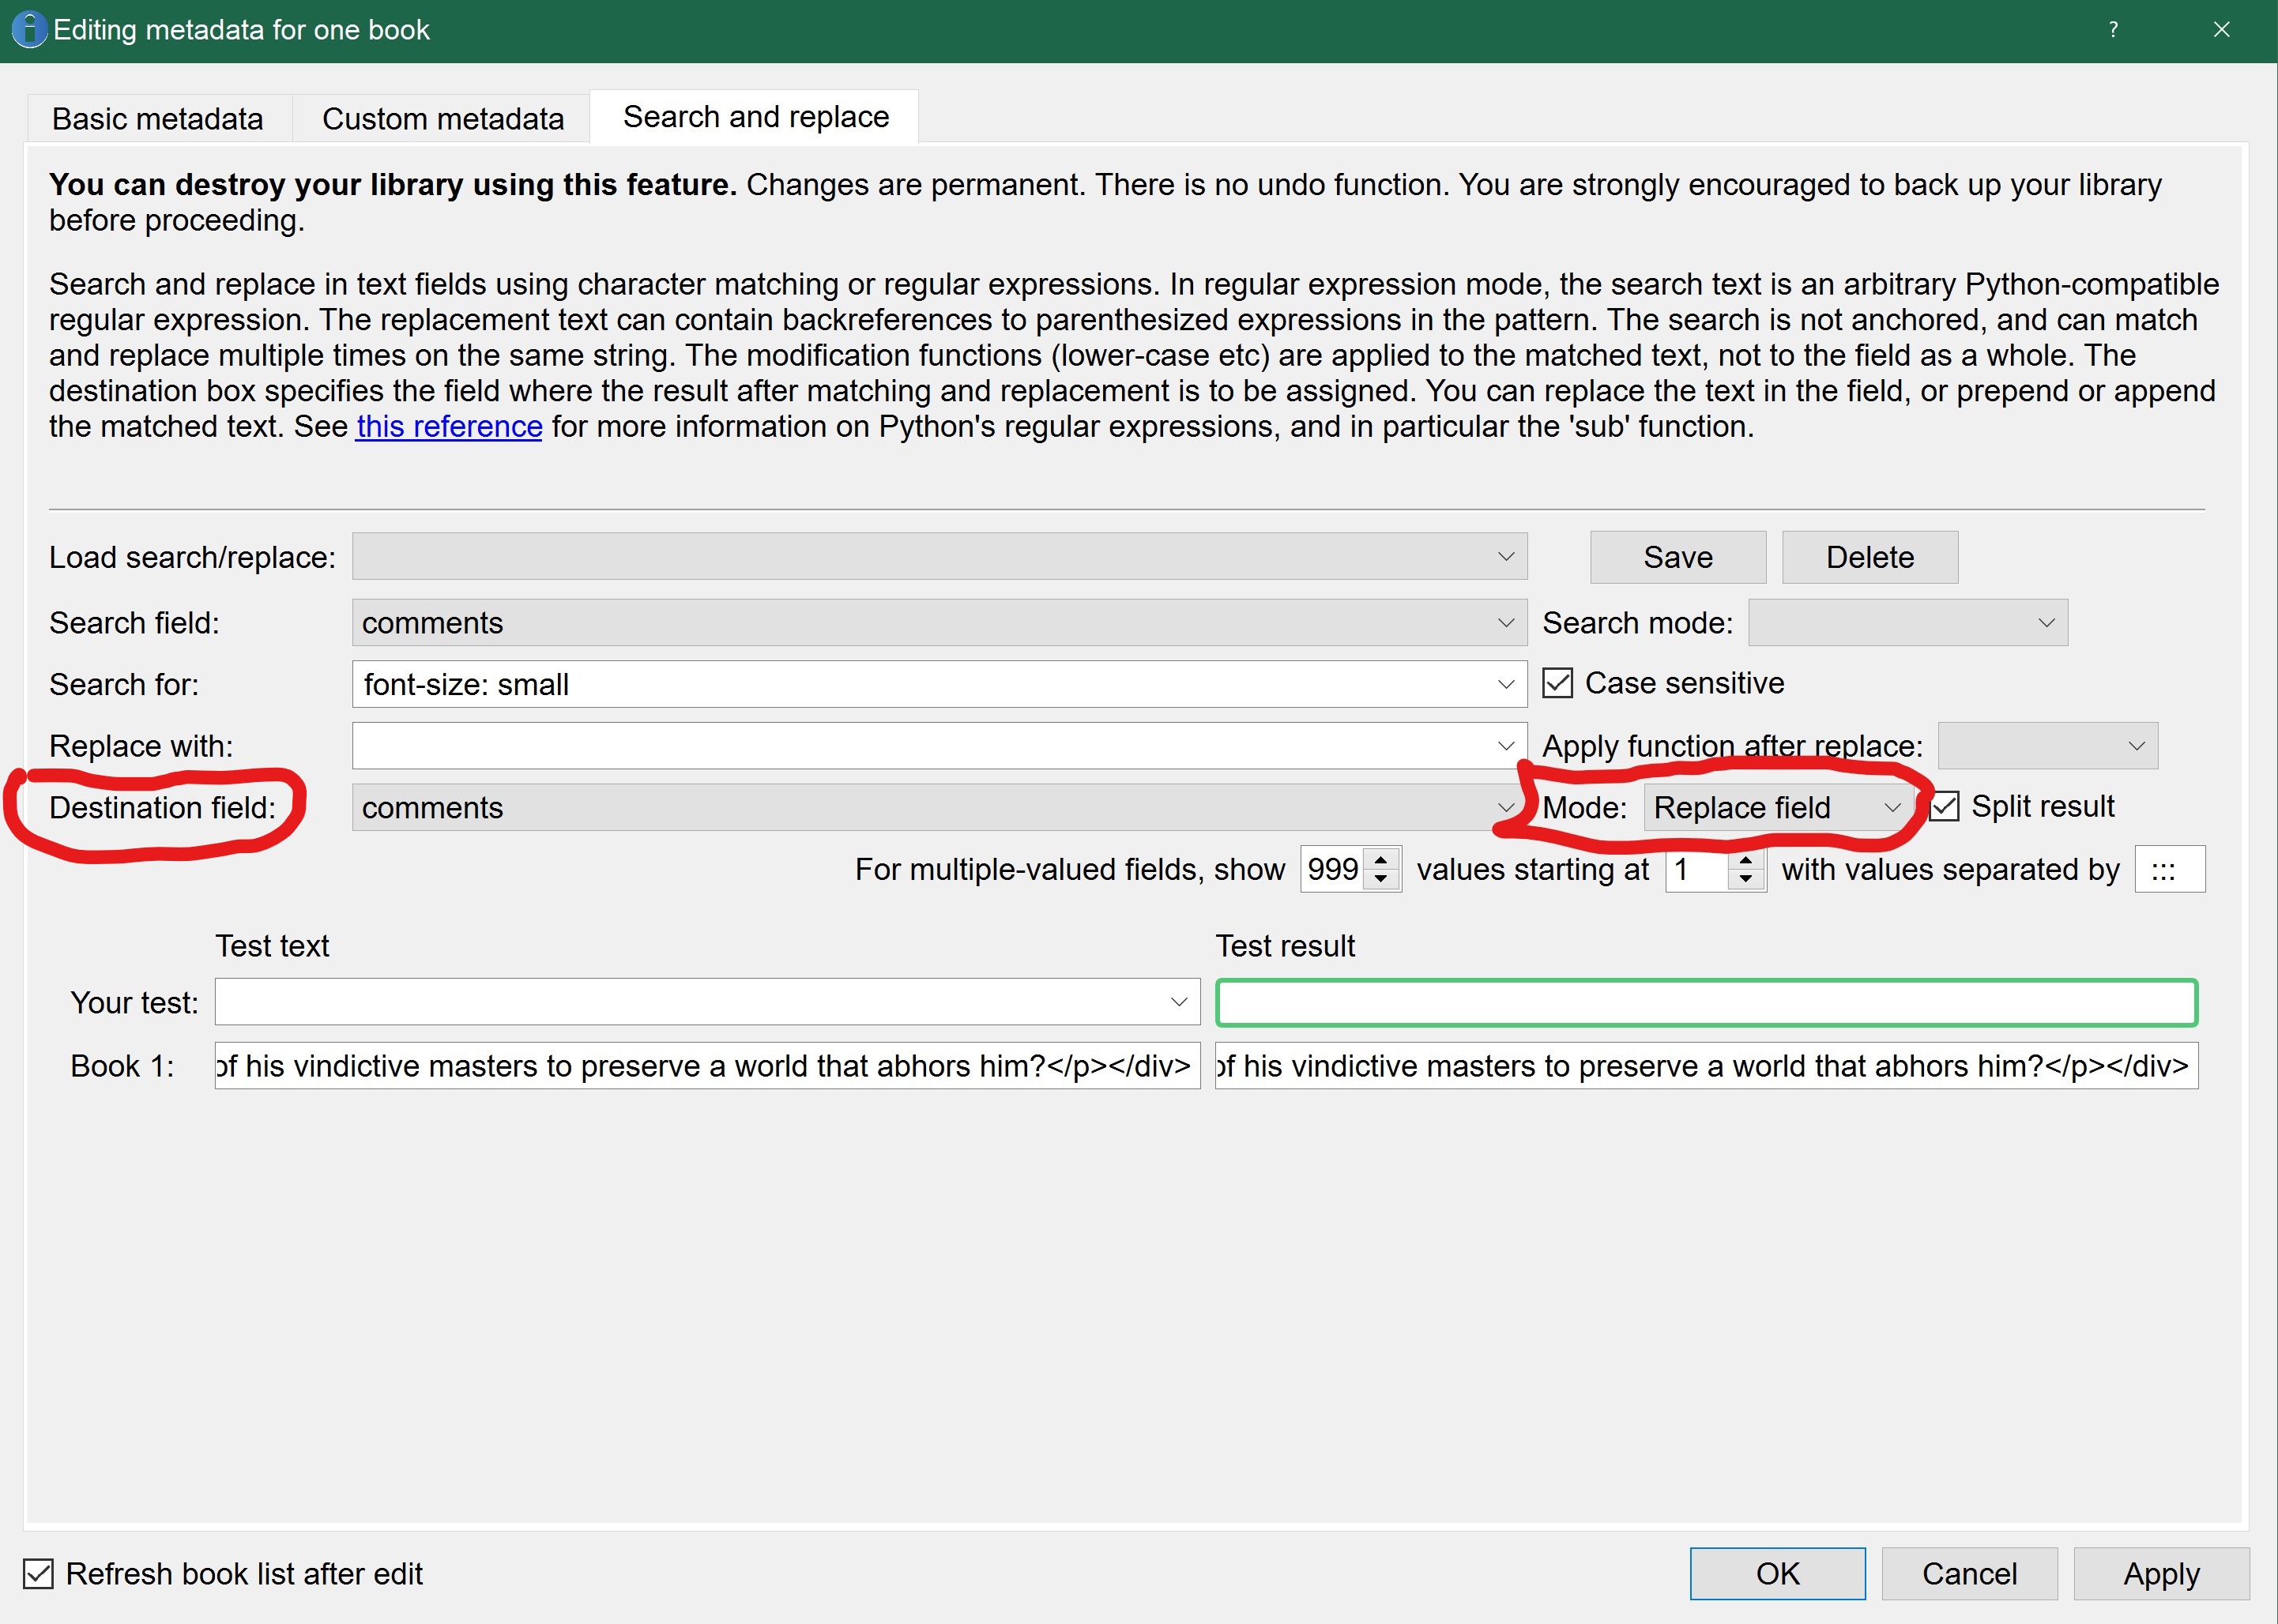Click the help question mark icon
Image resolution: width=2278 pixels, height=1624 pixels.
coord(2113,30)
